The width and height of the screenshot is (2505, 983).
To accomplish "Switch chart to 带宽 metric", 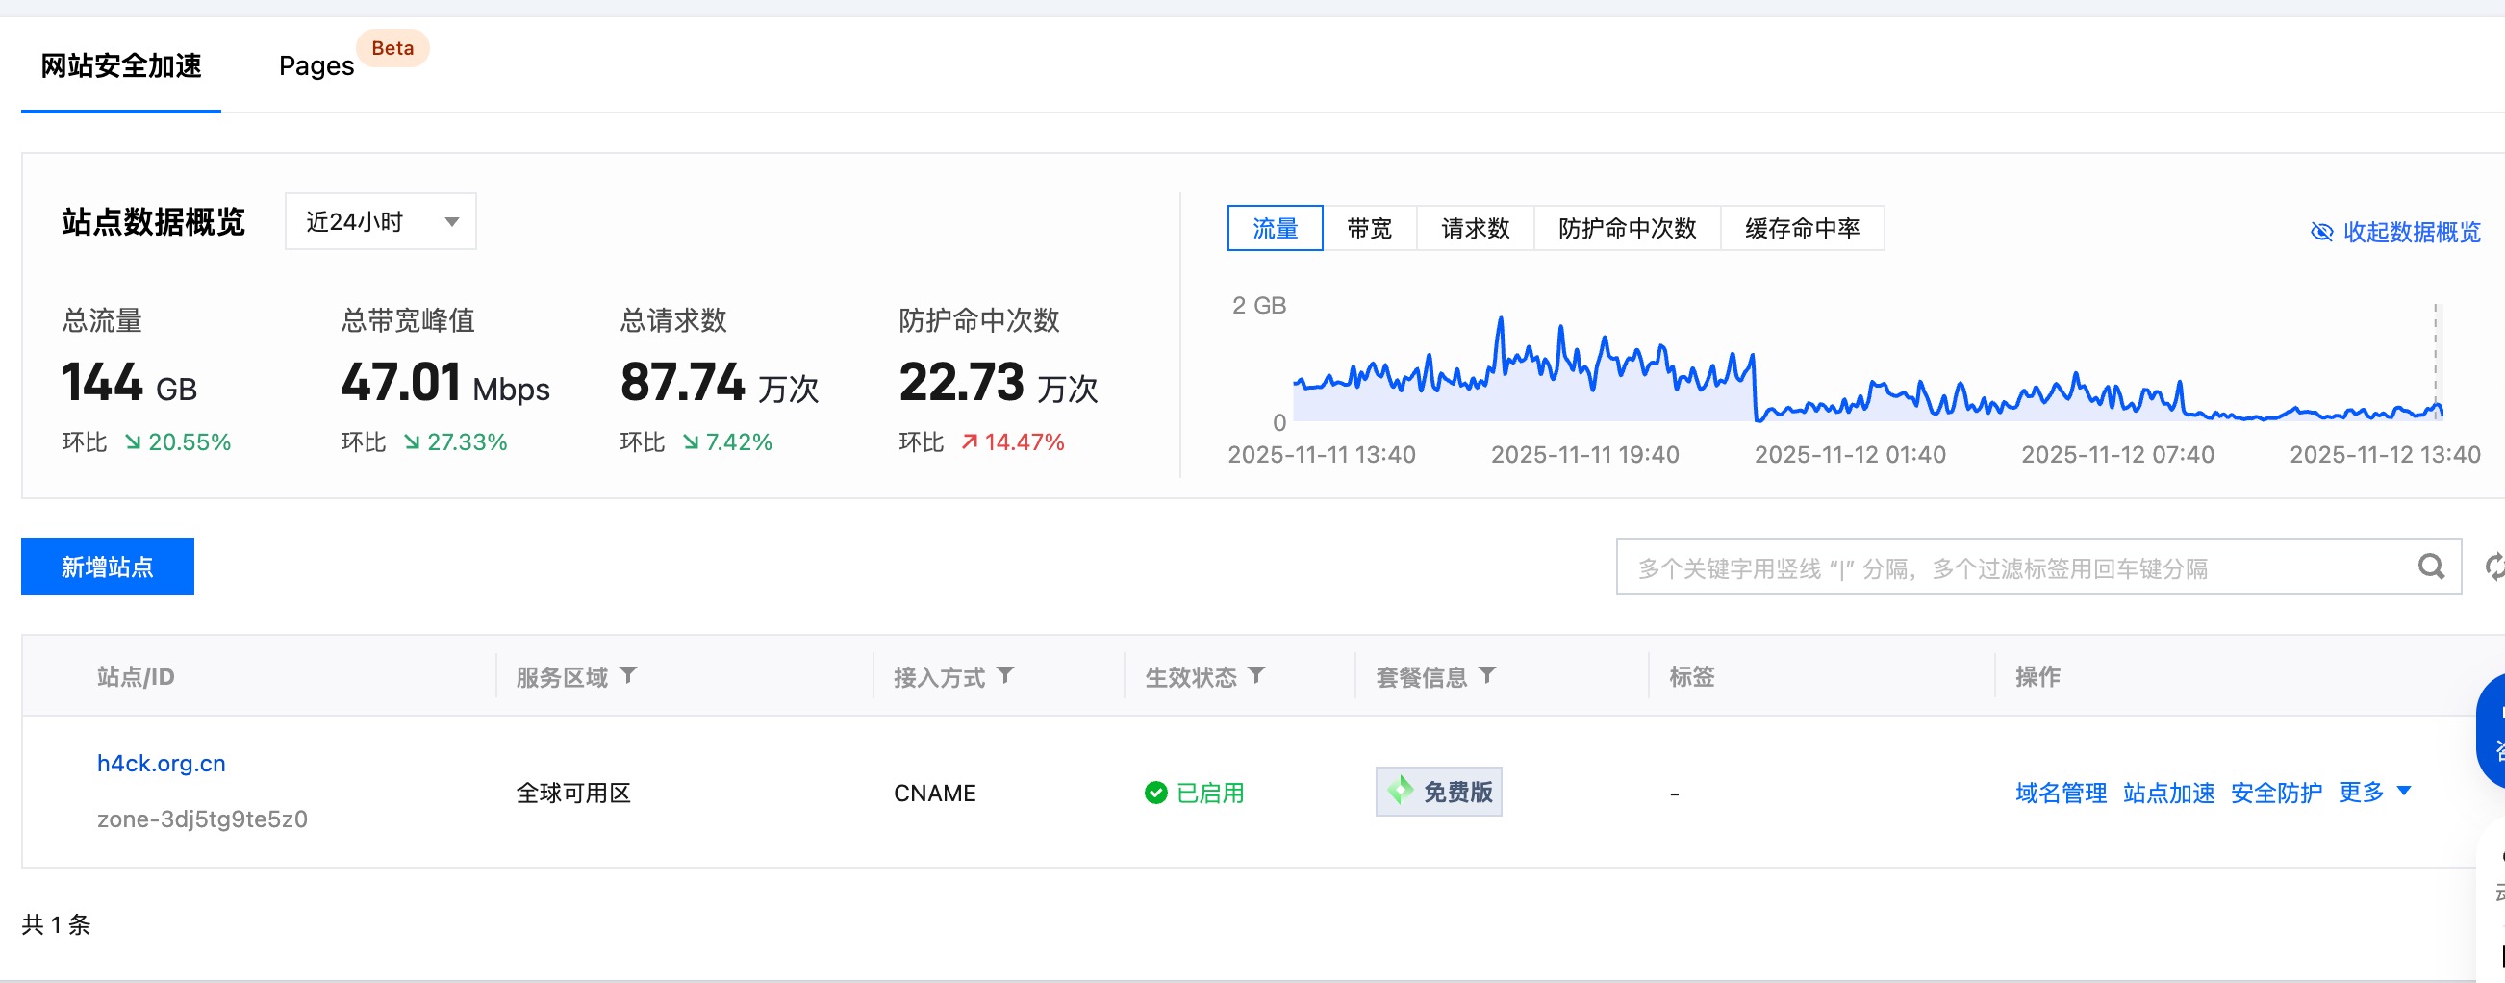I will tap(1369, 229).
